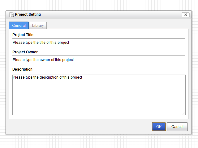Switch to the General tab

19,26
